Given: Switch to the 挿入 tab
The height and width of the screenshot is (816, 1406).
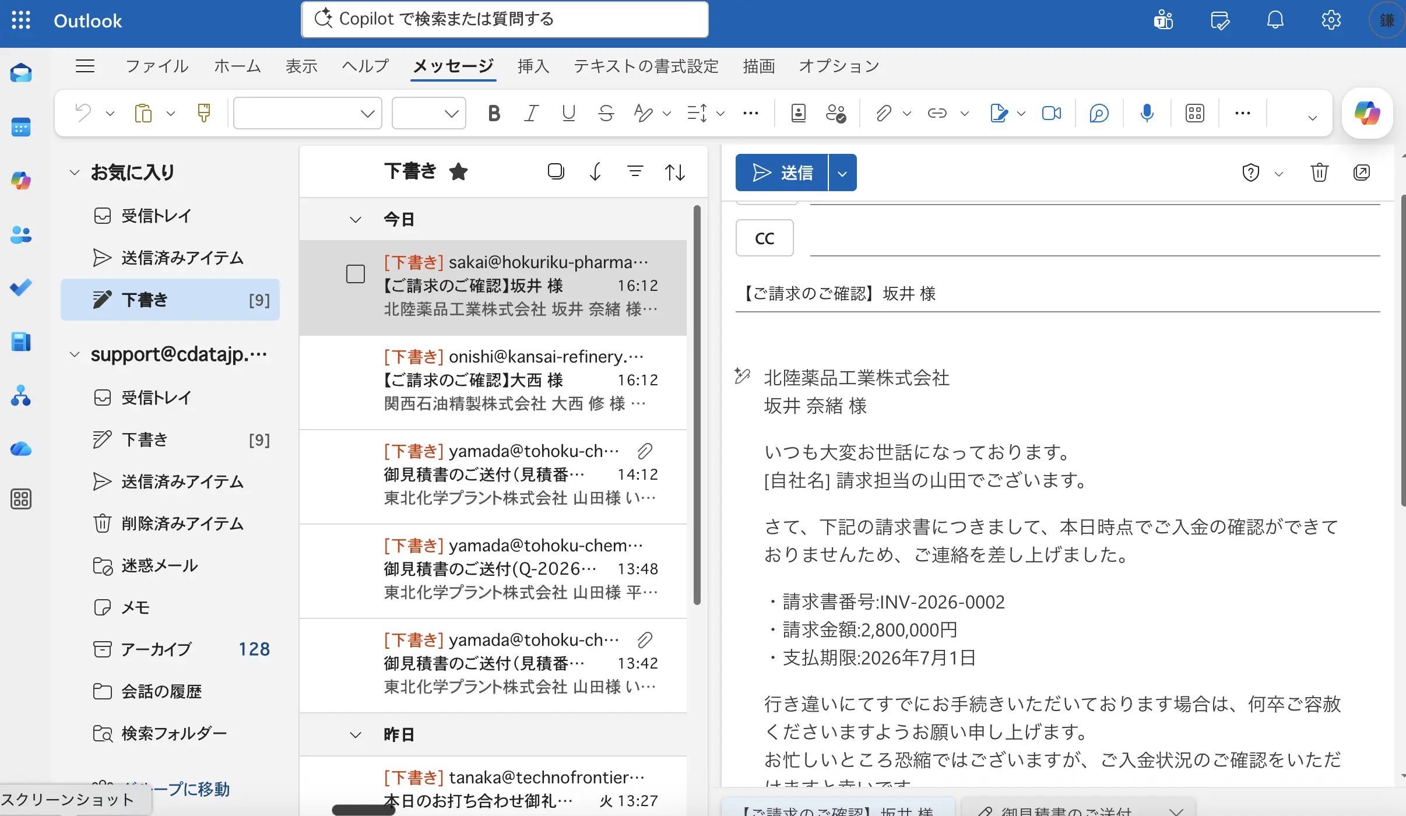Looking at the screenshot, I should pyautogui.click(x=533, y=66).
